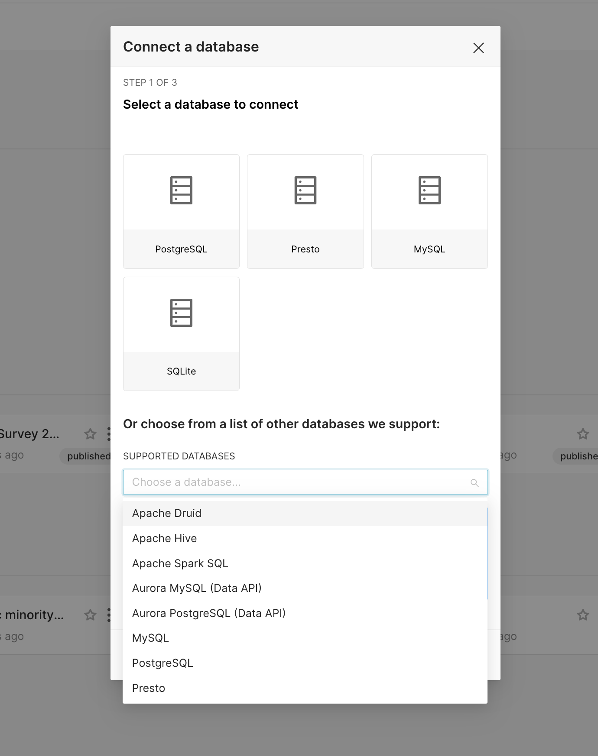
Task: Select Apache Hive from the list
Action: 165,539
